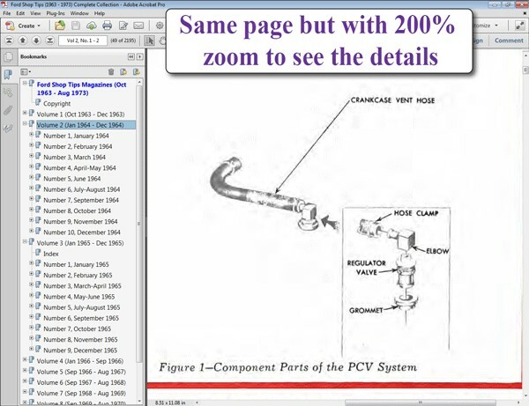Viewport: 529px width, 406px height.
Task: Jump to first page arrow icon
Action: (10, 41)
